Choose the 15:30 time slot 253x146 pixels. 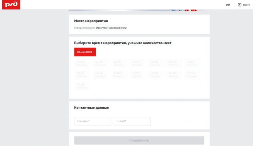click(x=137, y=75)
